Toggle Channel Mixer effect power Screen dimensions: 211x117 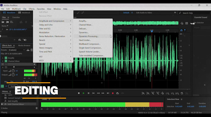[6, 61]
